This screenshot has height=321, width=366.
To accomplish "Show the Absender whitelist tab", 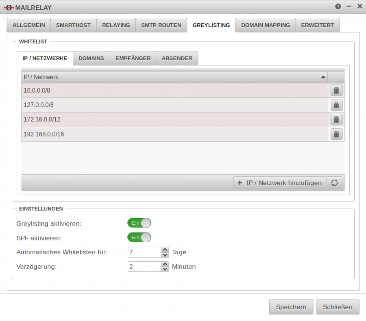I will (177, 58).
